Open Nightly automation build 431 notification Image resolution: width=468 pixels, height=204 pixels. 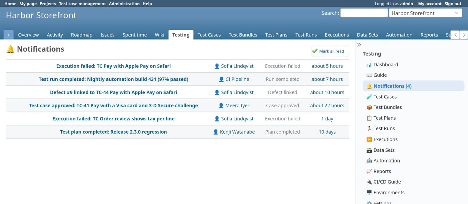pyautogui.click(x=113, y=79)
